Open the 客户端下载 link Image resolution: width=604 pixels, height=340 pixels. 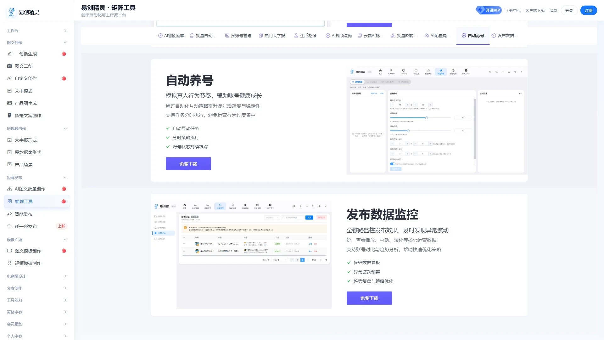535,10
